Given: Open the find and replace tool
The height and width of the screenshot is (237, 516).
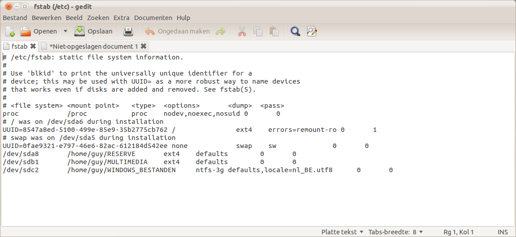Looking at the screenshot, I should [312, 31].
